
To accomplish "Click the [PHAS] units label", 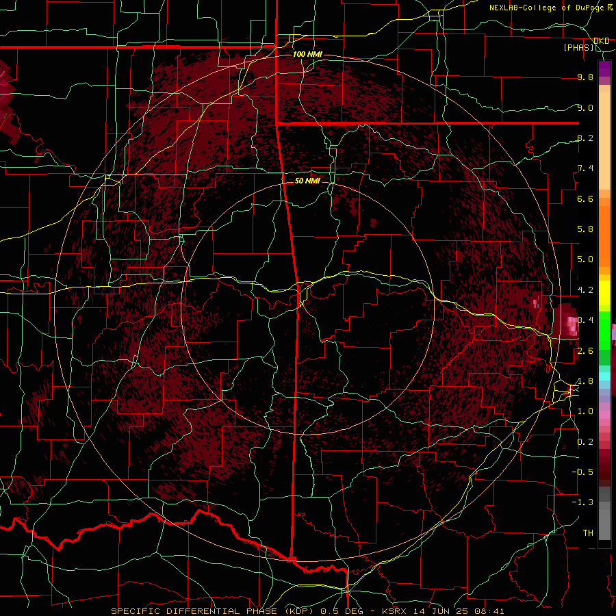I will (578, 48).
